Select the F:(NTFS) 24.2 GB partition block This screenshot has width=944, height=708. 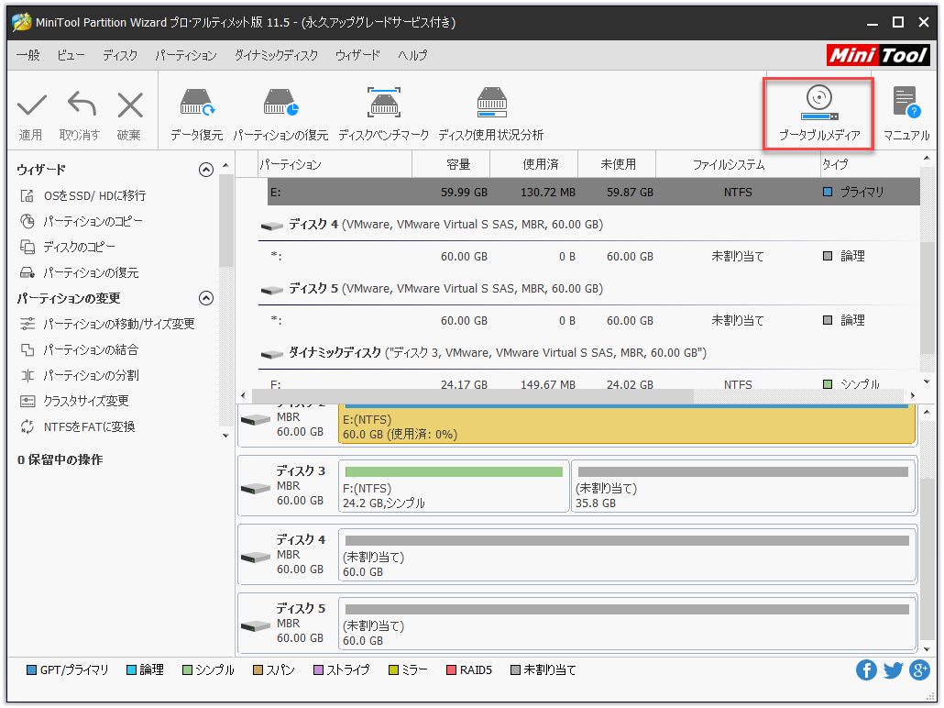coord(454,487)
